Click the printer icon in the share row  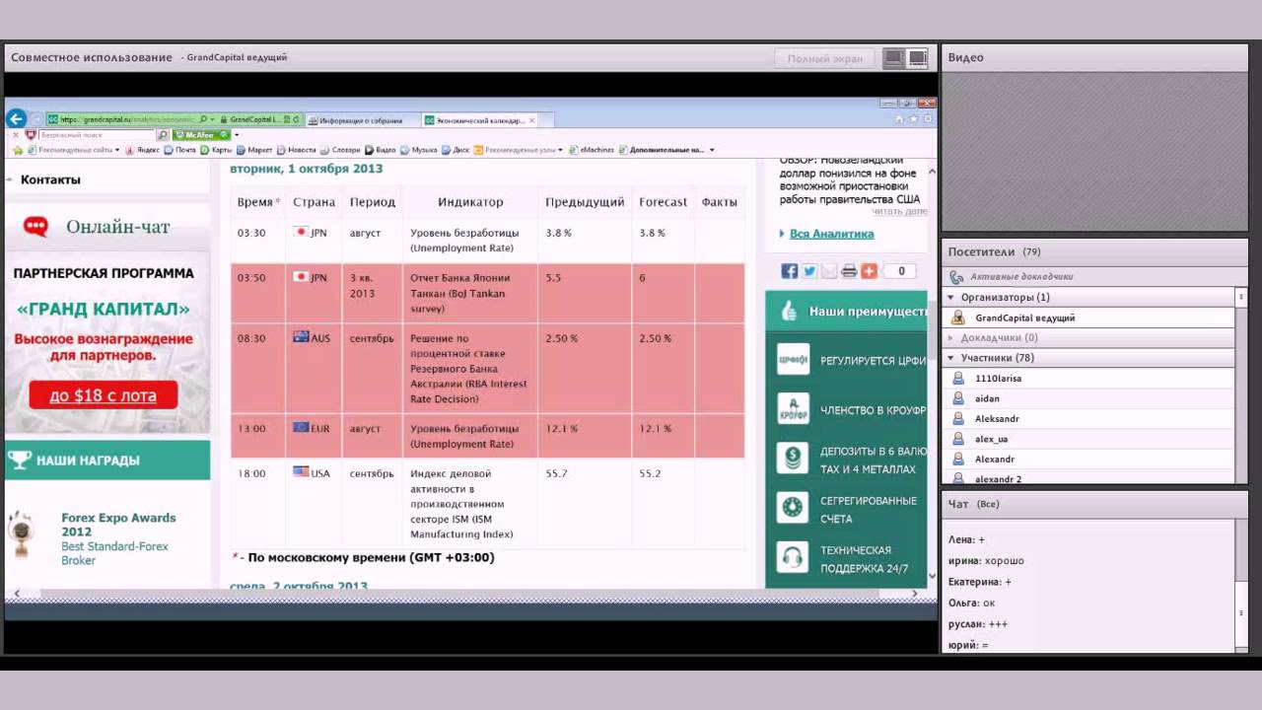click(x=849, y=271)
